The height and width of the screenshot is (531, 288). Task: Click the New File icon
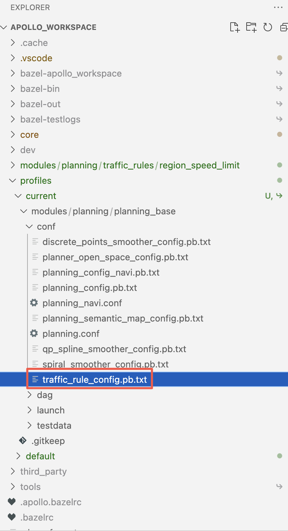[234, 27]
